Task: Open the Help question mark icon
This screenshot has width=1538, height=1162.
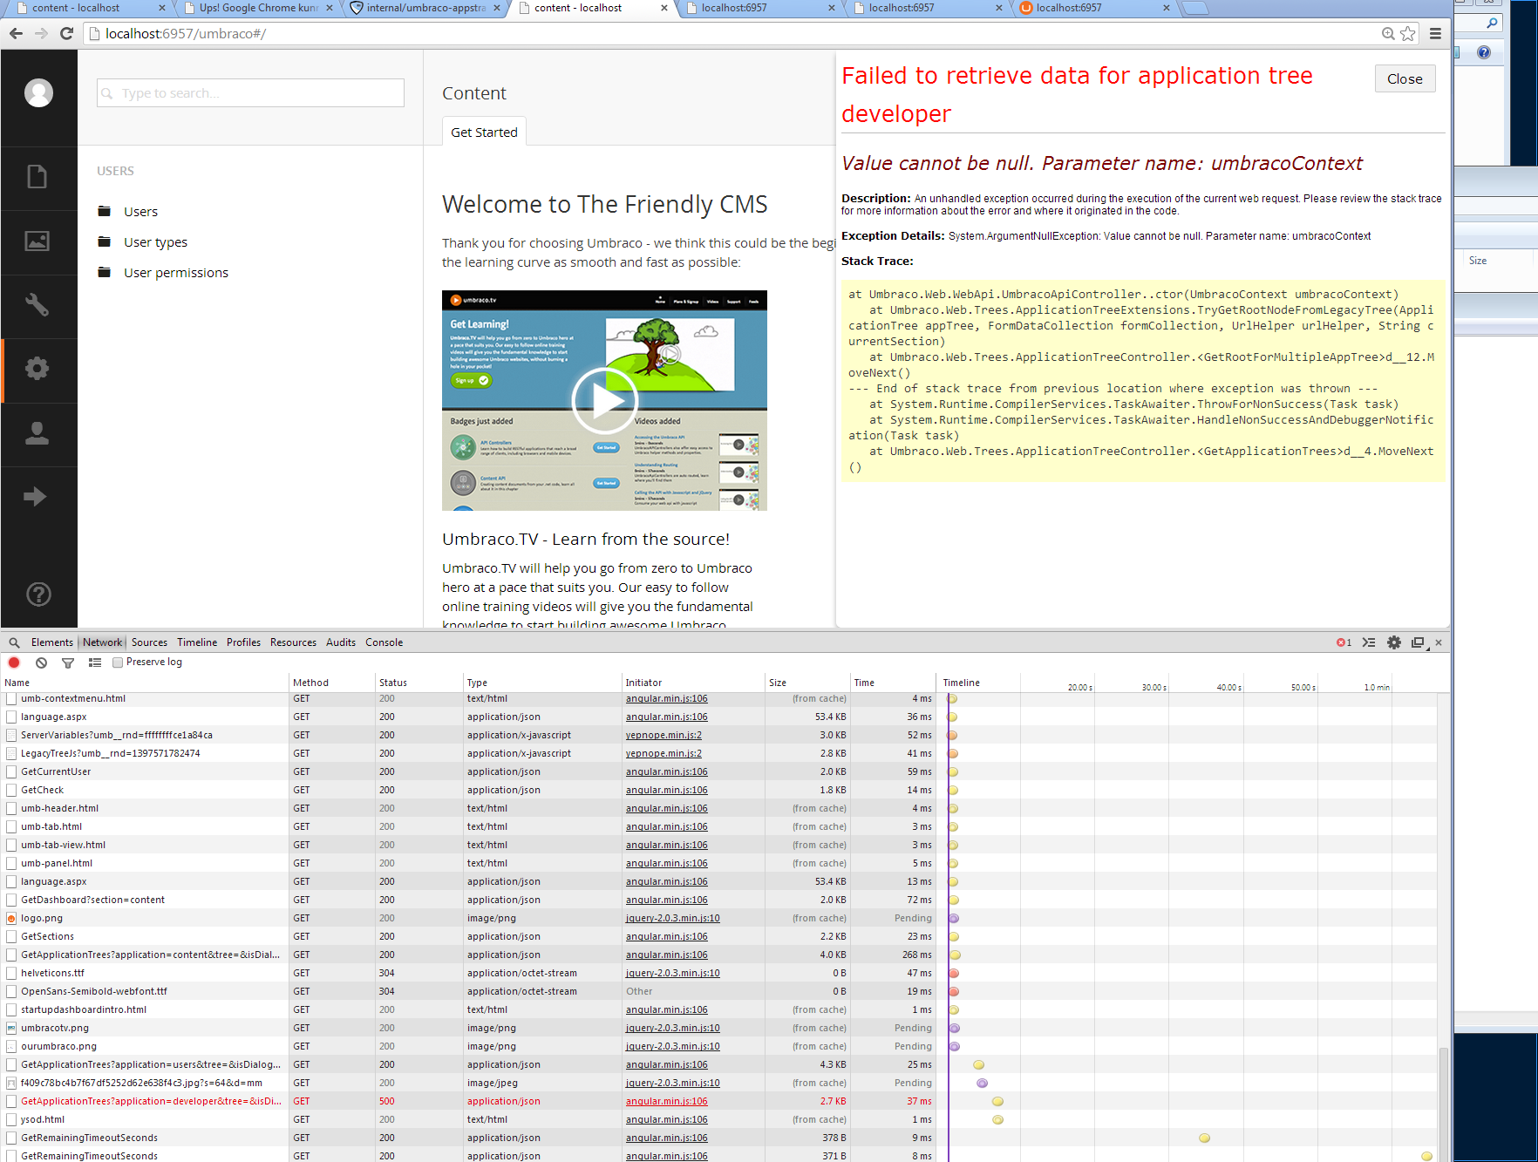Action: point(38,594)
